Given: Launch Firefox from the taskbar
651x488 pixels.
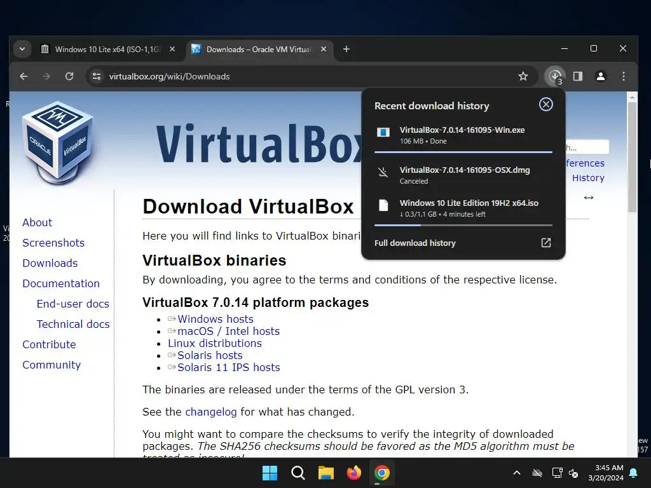Looking at the screenshot, I should point(353,473).
